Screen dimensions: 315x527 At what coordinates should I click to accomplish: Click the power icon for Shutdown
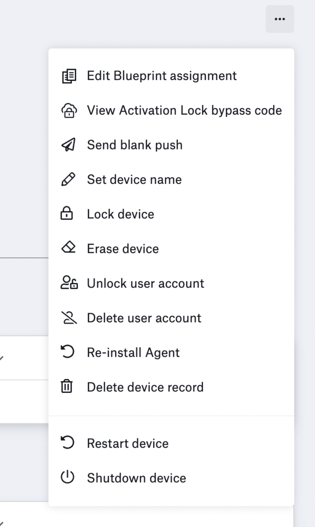[68, 478]
